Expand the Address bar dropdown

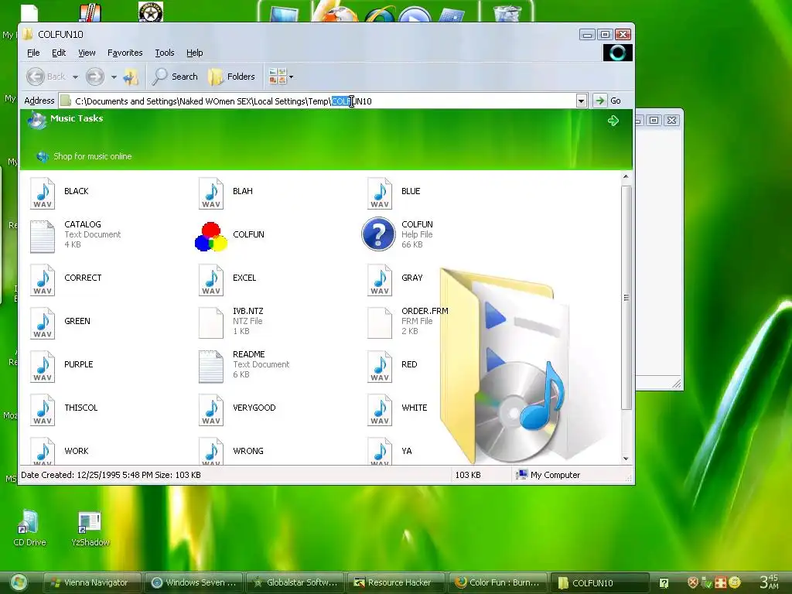click(x=582, y=101)
